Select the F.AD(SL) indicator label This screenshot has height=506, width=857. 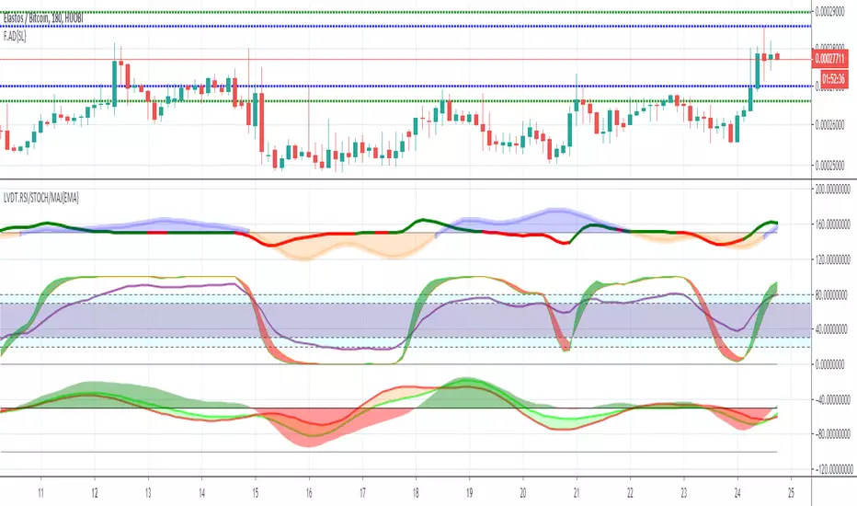coord(15,36)
